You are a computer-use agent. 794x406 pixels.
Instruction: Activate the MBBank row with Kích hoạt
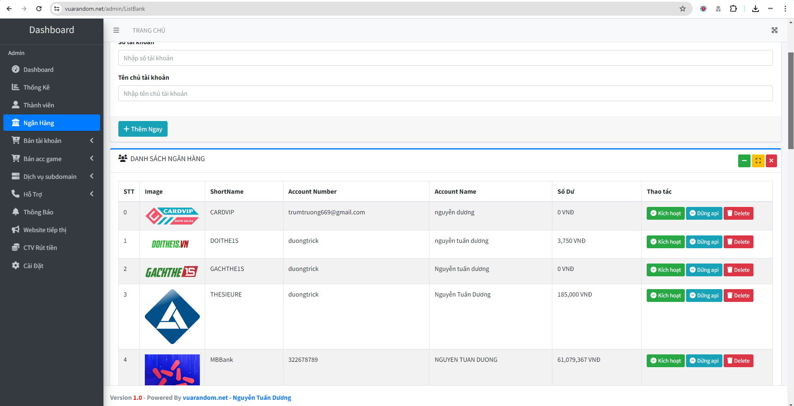665,361
